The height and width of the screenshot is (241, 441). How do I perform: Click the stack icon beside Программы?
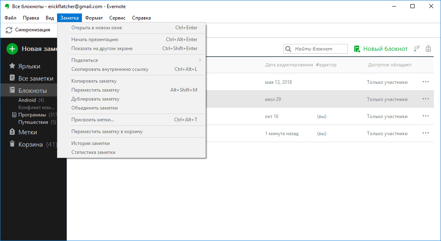tap(14, 115)
